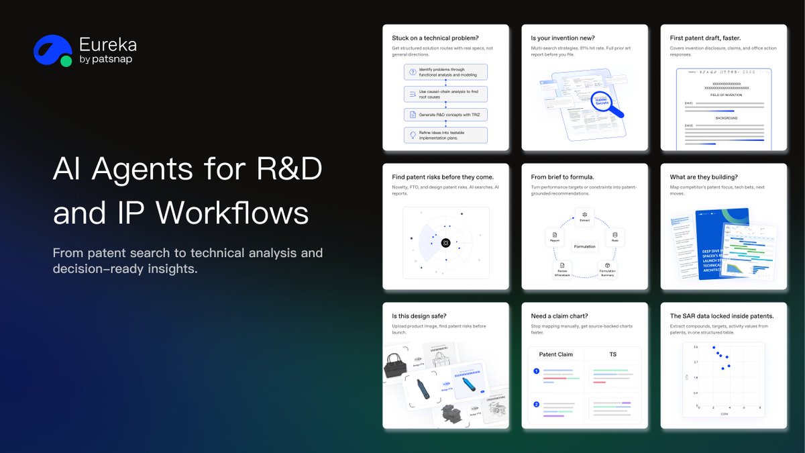Open the 'Find patent risks before they come.' heading

click(x=443, y=177)
